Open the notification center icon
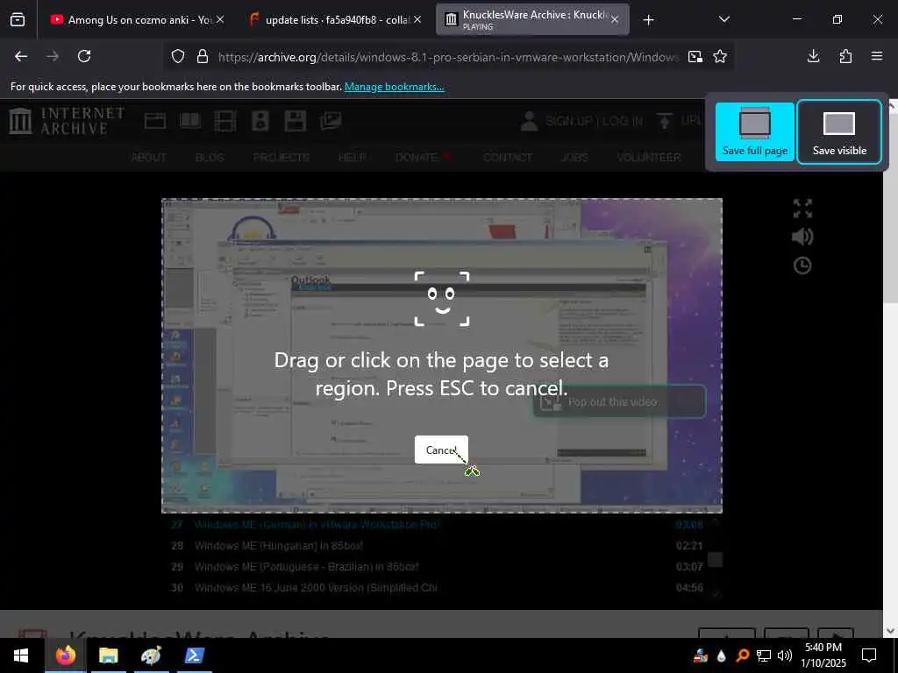 point(869,655)
